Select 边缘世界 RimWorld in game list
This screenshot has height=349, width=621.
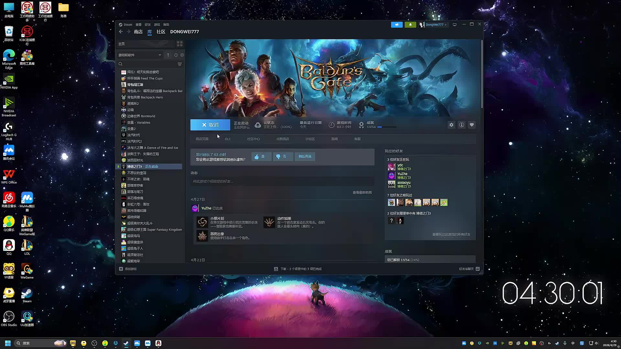click(x=141, y=116)
